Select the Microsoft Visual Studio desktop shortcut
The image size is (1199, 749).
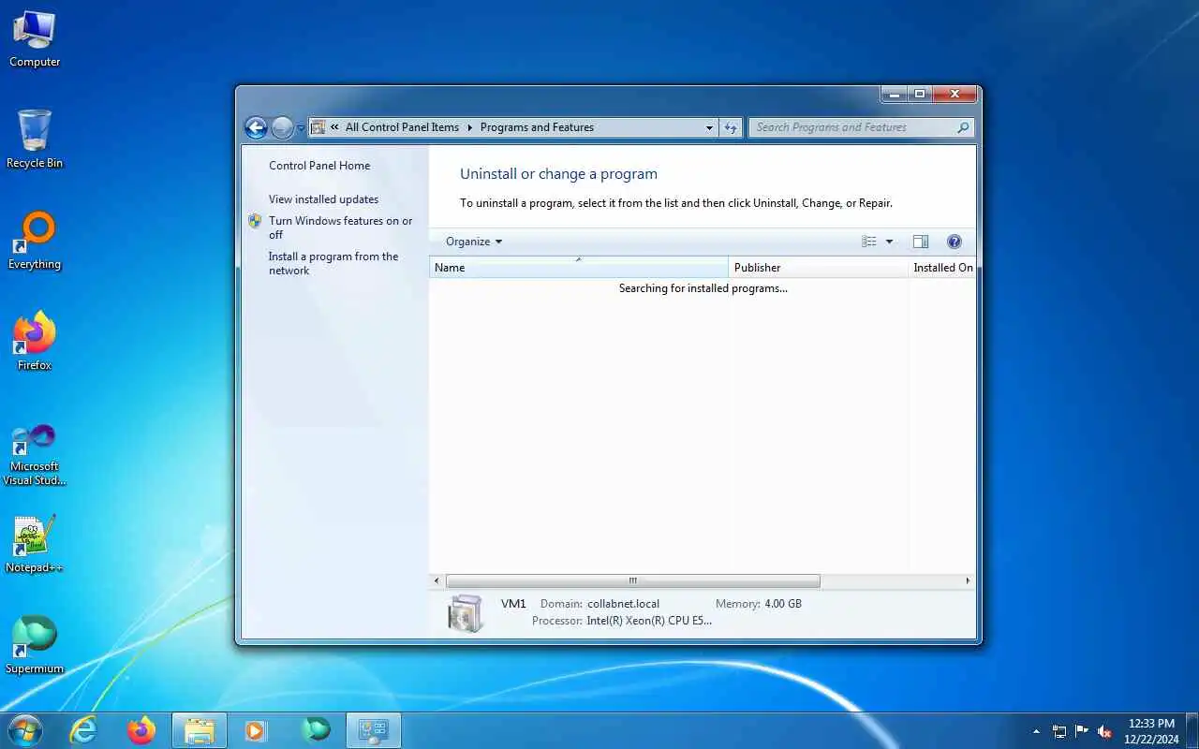tap(35, 455)
